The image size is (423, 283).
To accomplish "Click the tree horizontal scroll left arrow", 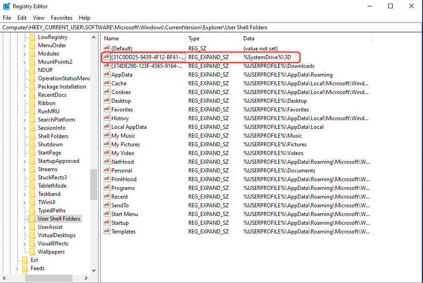I will (4, 278).
